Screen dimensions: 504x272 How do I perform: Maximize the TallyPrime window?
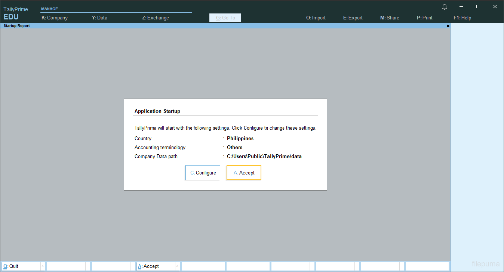(478, 7)
